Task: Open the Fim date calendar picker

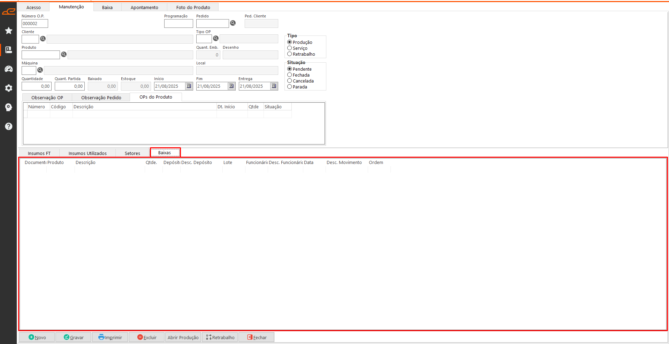Action: 231,86
